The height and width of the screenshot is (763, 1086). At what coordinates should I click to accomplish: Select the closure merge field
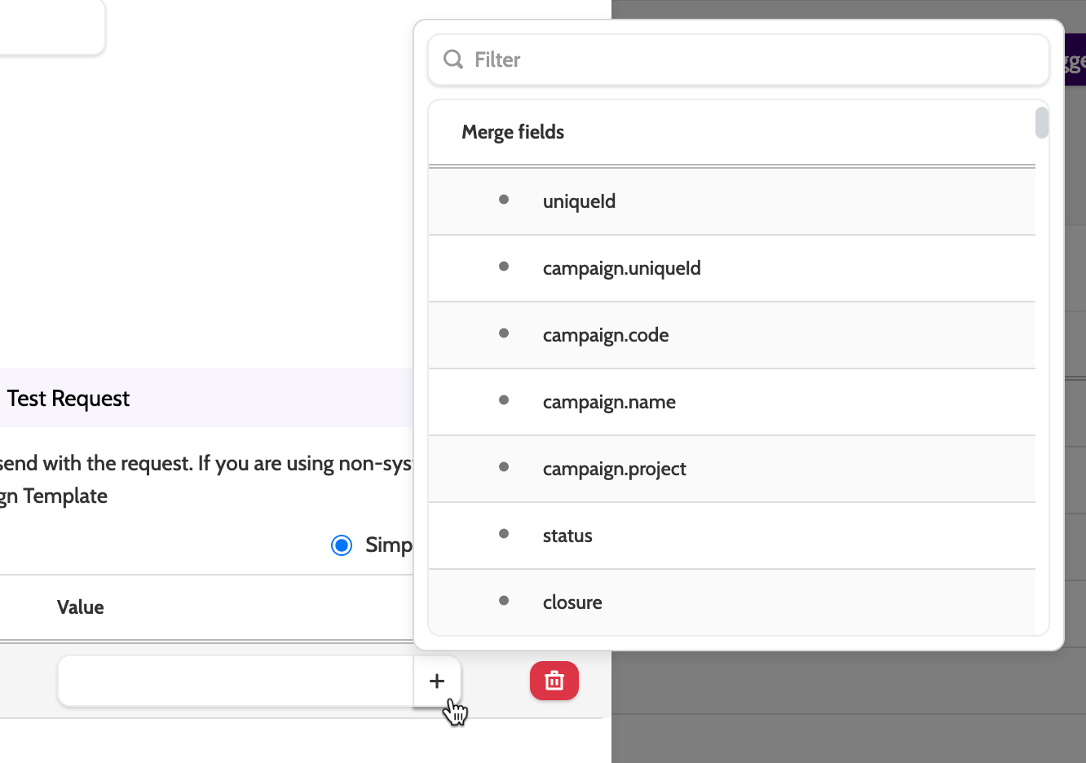click(572, 602)
